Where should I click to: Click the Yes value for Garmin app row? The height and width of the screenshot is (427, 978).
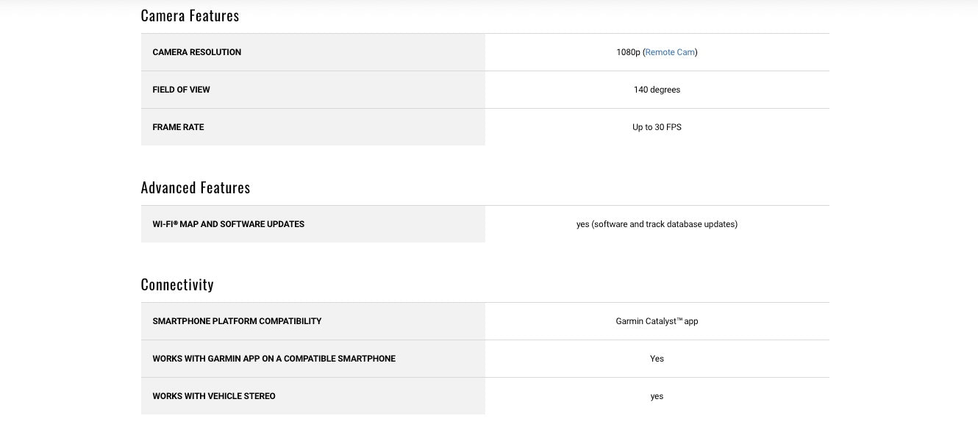[x=657, y=359]
